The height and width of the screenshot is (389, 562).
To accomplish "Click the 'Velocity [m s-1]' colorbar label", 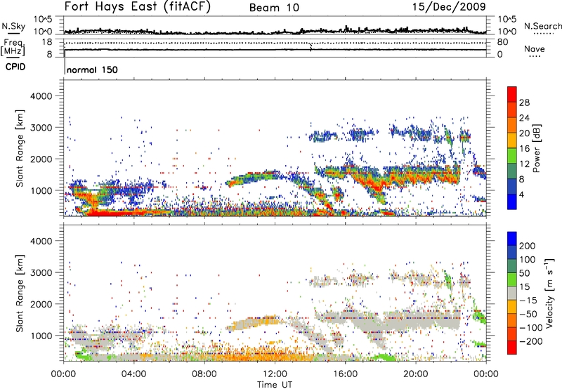I will pyautogui.click(x=549, y=293).
